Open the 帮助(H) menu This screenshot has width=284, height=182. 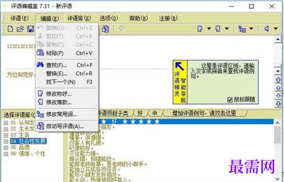click(139, 18)
